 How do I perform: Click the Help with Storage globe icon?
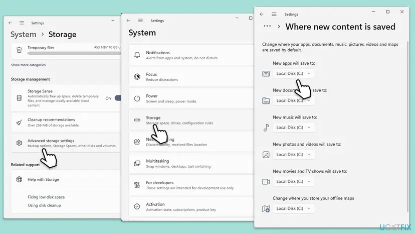point(19,179)
